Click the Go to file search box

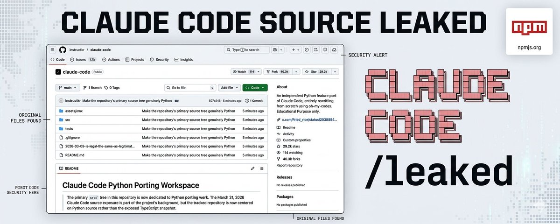point(190,87)
